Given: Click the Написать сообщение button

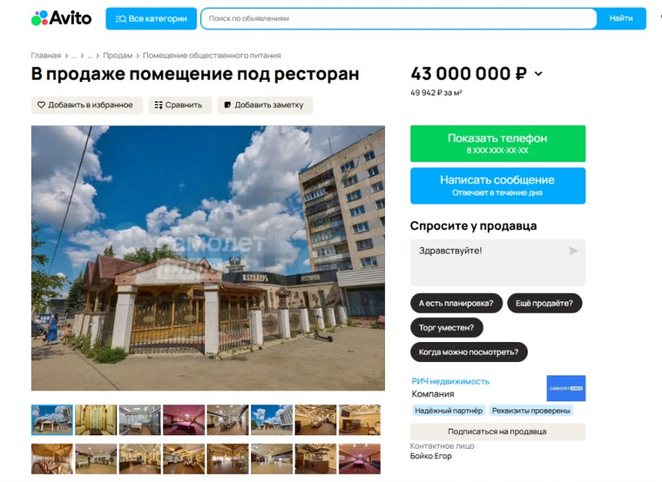Looking at the screenshot, I should pyautogui.click(x=497, y=185).
